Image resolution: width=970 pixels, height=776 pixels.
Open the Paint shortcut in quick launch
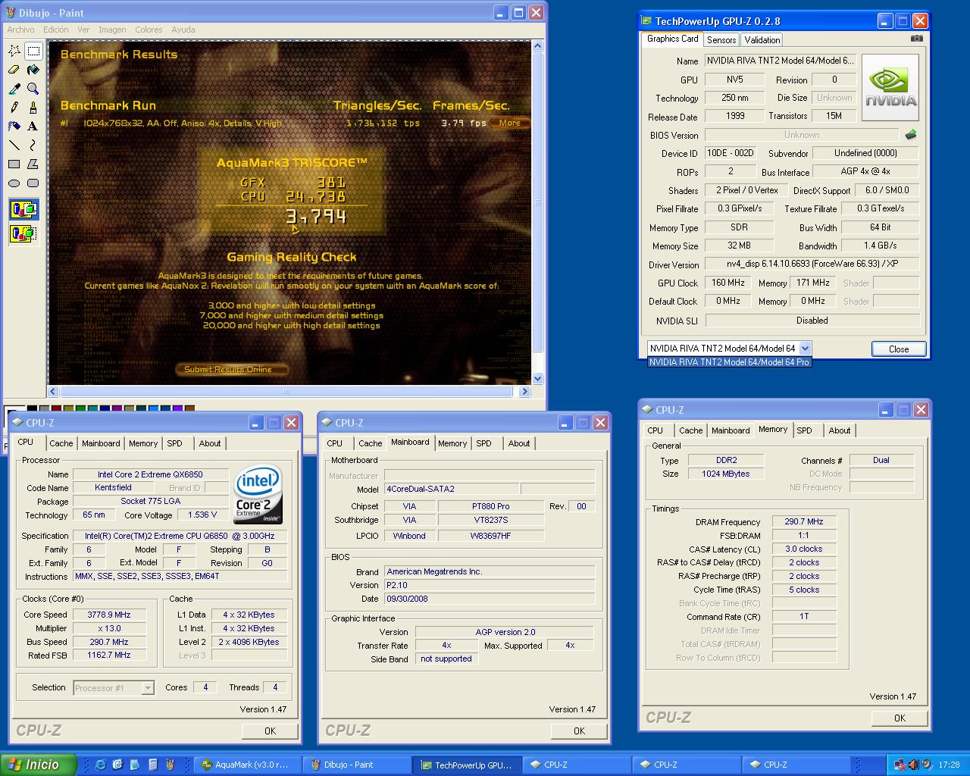[170, 765]
